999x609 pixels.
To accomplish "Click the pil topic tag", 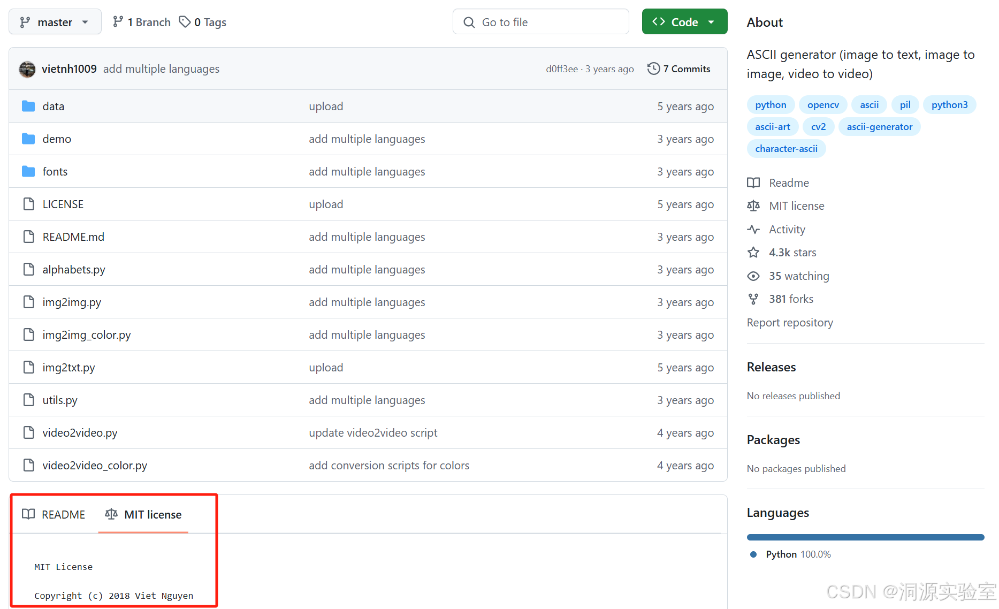I will click(905, 105).
